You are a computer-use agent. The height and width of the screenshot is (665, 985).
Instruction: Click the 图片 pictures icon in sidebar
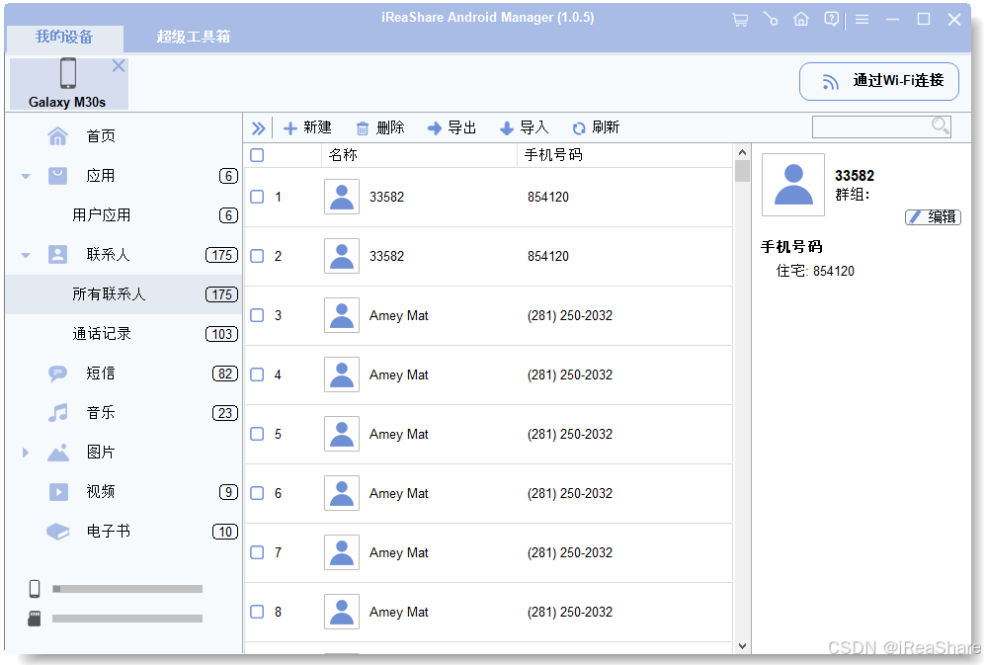click(57, 453)
